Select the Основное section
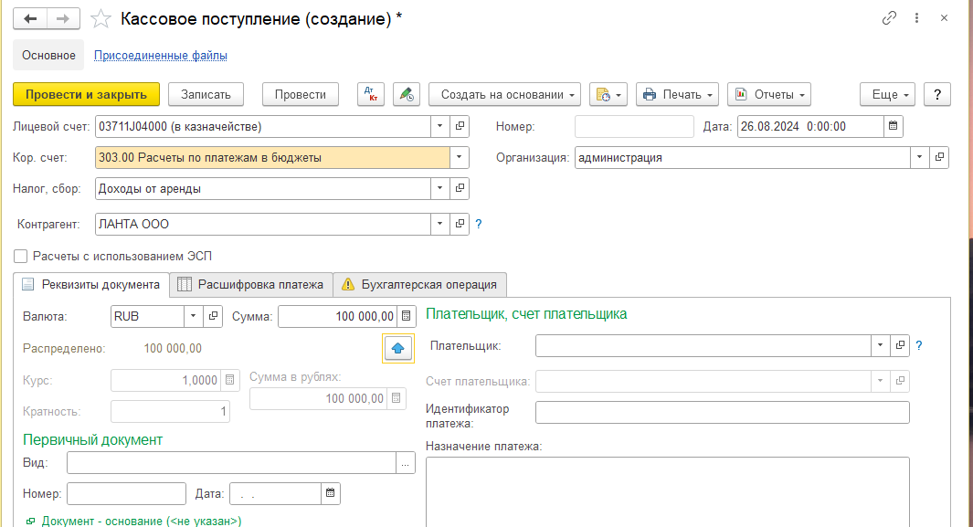The height and width of the screenshot is (527, 973). click(48, 55)
